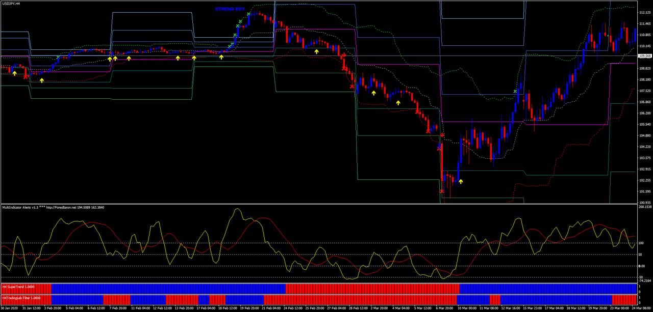The width and height of the screenshot is (653, 312).
Task: Click the red X marker at the 6 Mar low
Action: point(442,191)
